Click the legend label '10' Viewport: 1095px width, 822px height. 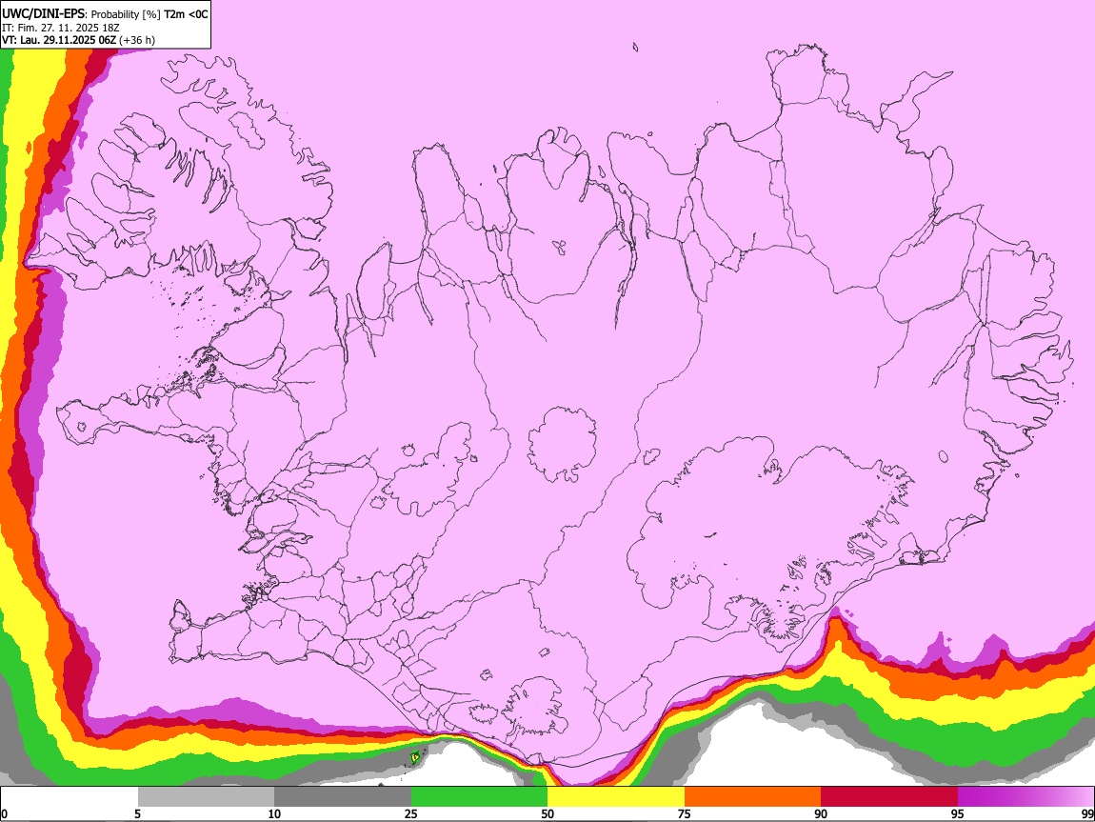click(274, 814)
